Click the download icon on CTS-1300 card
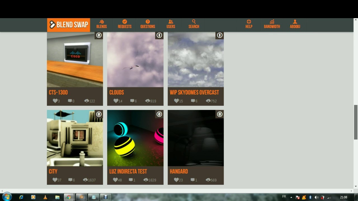The width and height of the screenshot is (358, 201). pos(87,101)
